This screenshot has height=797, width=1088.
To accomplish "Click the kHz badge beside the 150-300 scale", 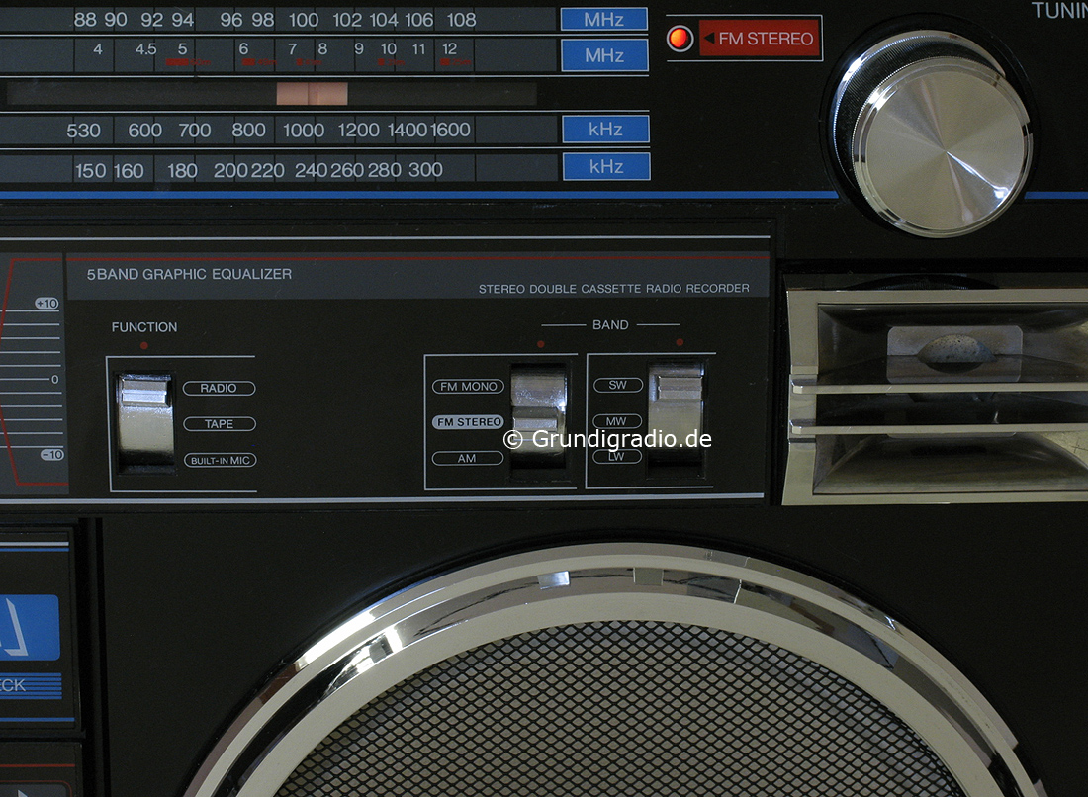I will click(606, 166).
